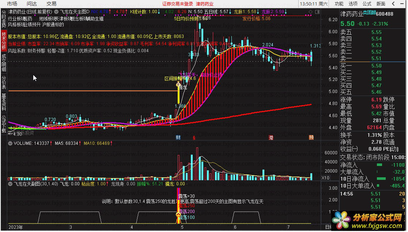Image resolution: width=408 pixels, height=232 pixels.
Task: Click the 卖一 price 5.51
Action: click(x=377, y=58)
